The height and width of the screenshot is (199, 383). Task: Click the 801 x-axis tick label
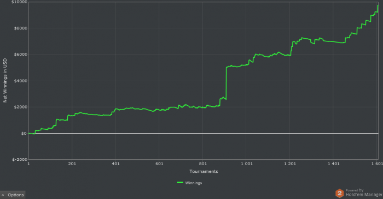[x=203, y=164]
